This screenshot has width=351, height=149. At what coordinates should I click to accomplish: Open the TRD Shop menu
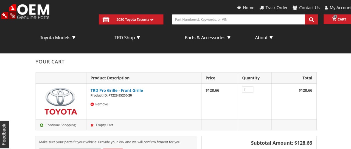127,38
